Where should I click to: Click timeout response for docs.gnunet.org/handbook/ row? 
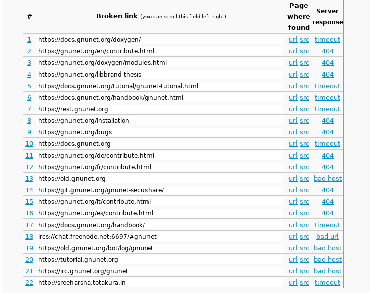(327, 225)
